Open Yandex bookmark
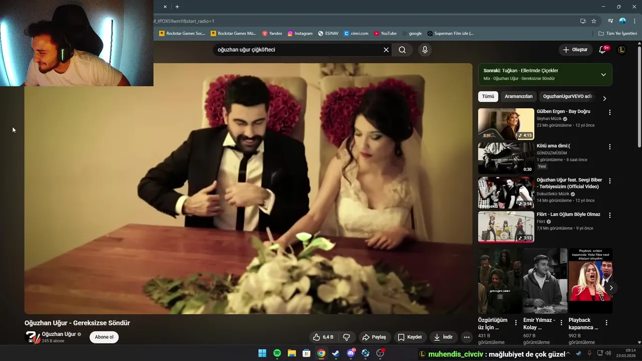 click(272, 34)
